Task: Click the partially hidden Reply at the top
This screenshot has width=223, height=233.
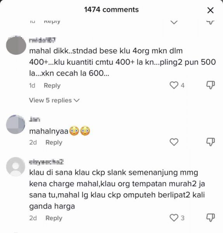Action: tap(52, 22)
